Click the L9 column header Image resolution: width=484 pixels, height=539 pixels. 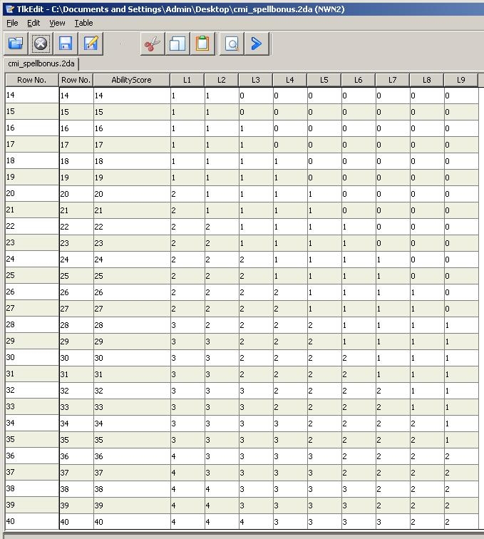(460, 80)
